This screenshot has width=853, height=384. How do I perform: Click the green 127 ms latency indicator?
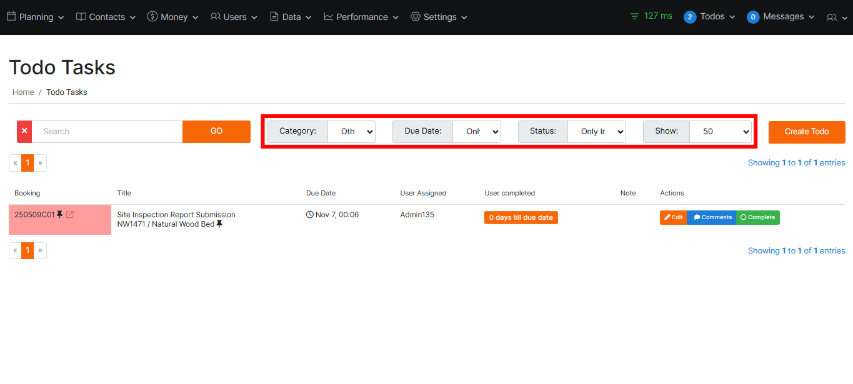(652, 16)
